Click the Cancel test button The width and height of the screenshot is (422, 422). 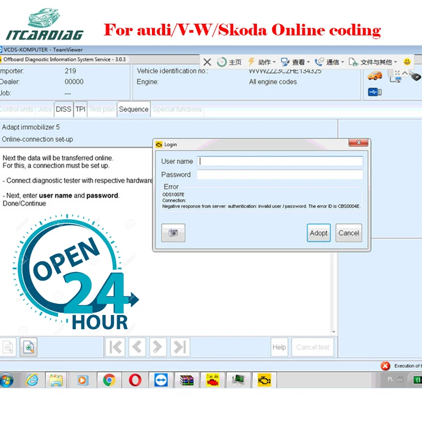[x=313, y=347]
